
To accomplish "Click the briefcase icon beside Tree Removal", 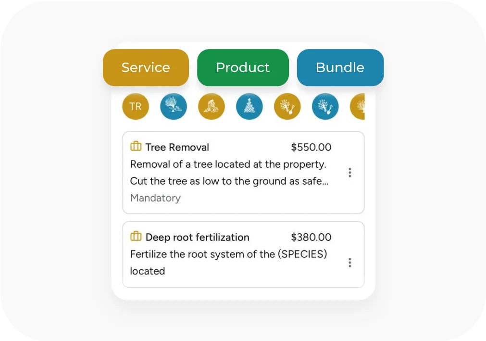I will click(136, 146).
